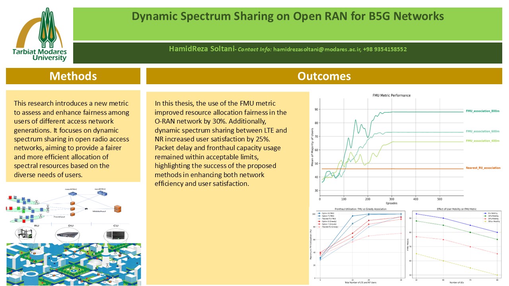Click the isometric city network illustration

click(x=73, y=264)
